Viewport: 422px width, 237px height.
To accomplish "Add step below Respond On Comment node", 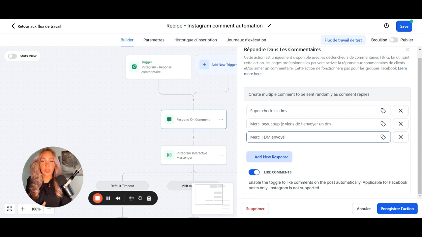I will click(194, 137).
